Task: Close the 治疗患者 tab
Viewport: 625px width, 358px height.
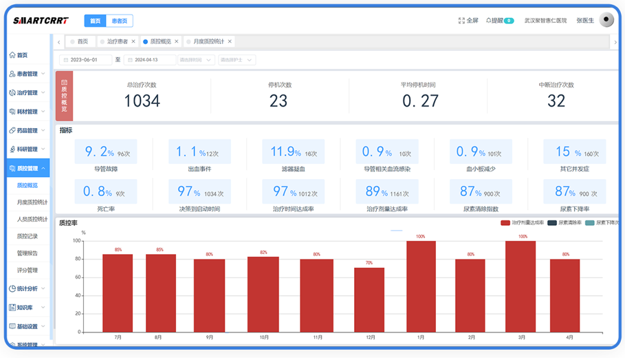Action: pos(133,41)
